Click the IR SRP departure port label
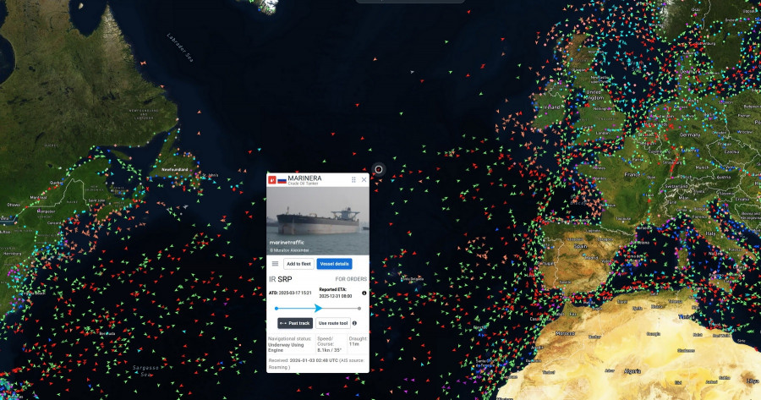Screen dimensions: 761x400 pyautogui.click(x=281, y=279)
